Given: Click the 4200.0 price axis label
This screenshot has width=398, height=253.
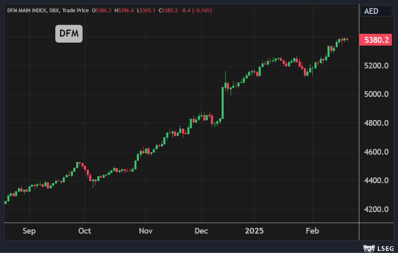Looking at the screenshot, I should point(376,209).
